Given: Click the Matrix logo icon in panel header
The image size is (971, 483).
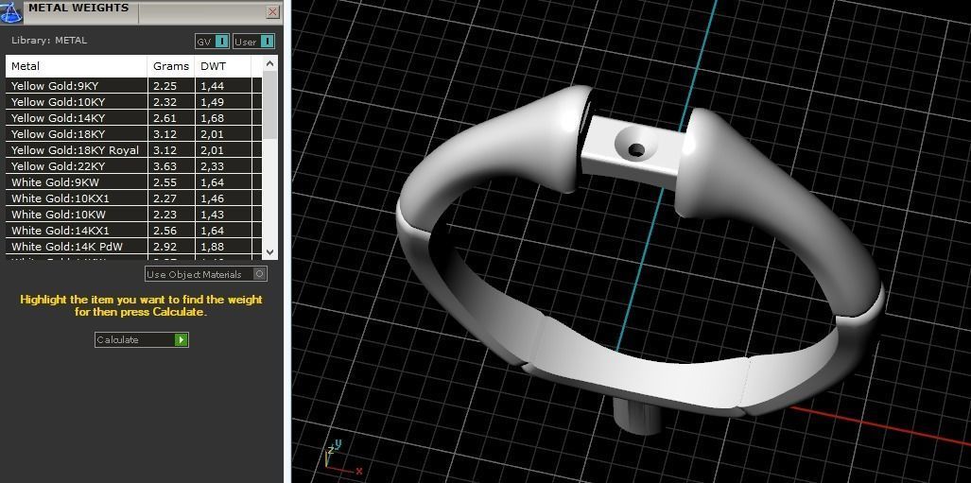Looking at the screenshot, I should 11,11.
